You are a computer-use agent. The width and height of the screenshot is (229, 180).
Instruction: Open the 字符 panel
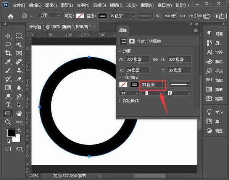215,52
